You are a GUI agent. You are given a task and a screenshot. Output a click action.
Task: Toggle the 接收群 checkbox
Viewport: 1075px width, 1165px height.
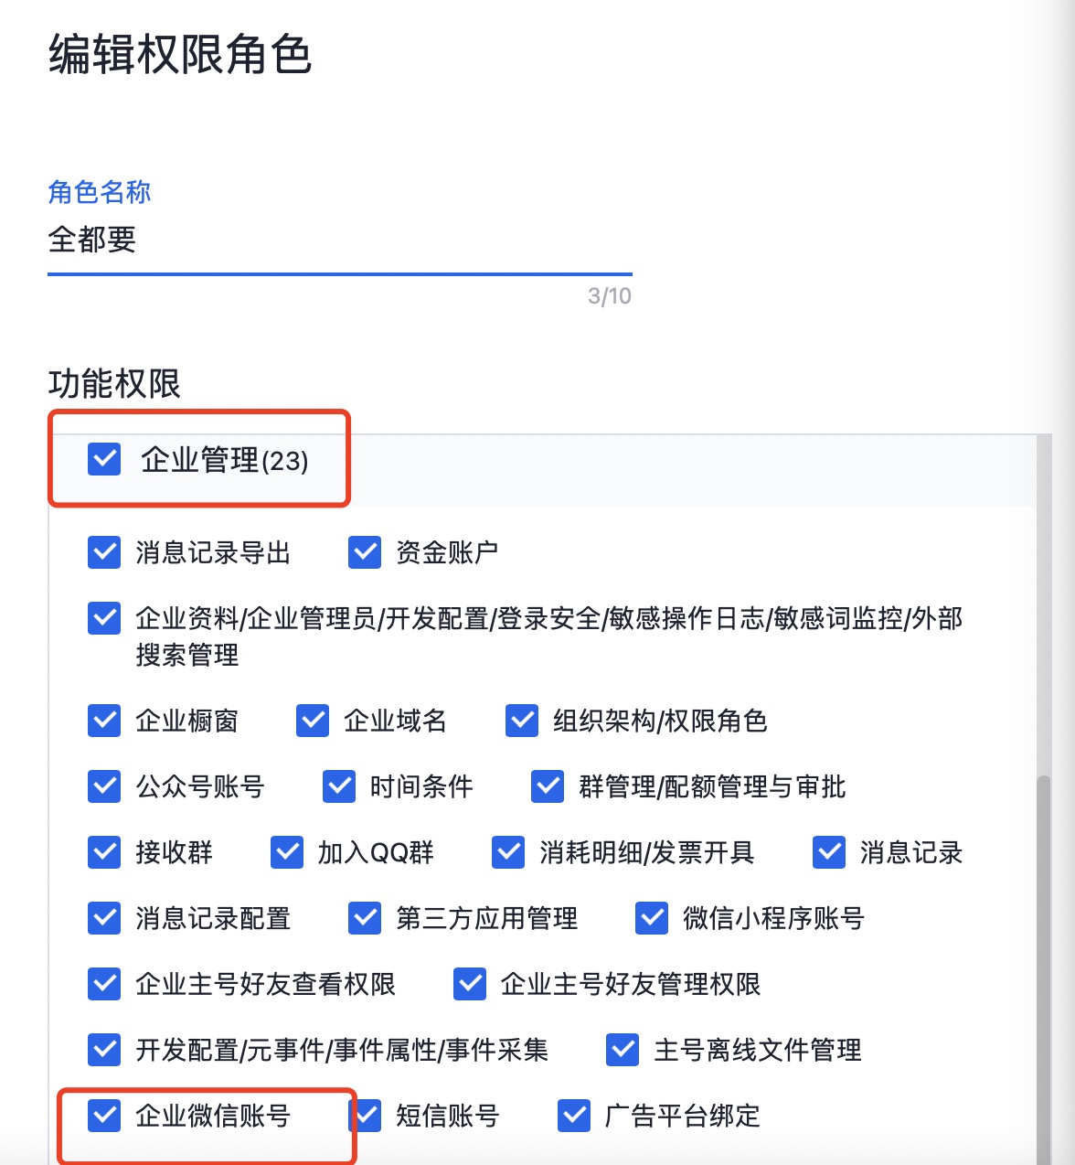pyautogui.click(x=104, y=852)
